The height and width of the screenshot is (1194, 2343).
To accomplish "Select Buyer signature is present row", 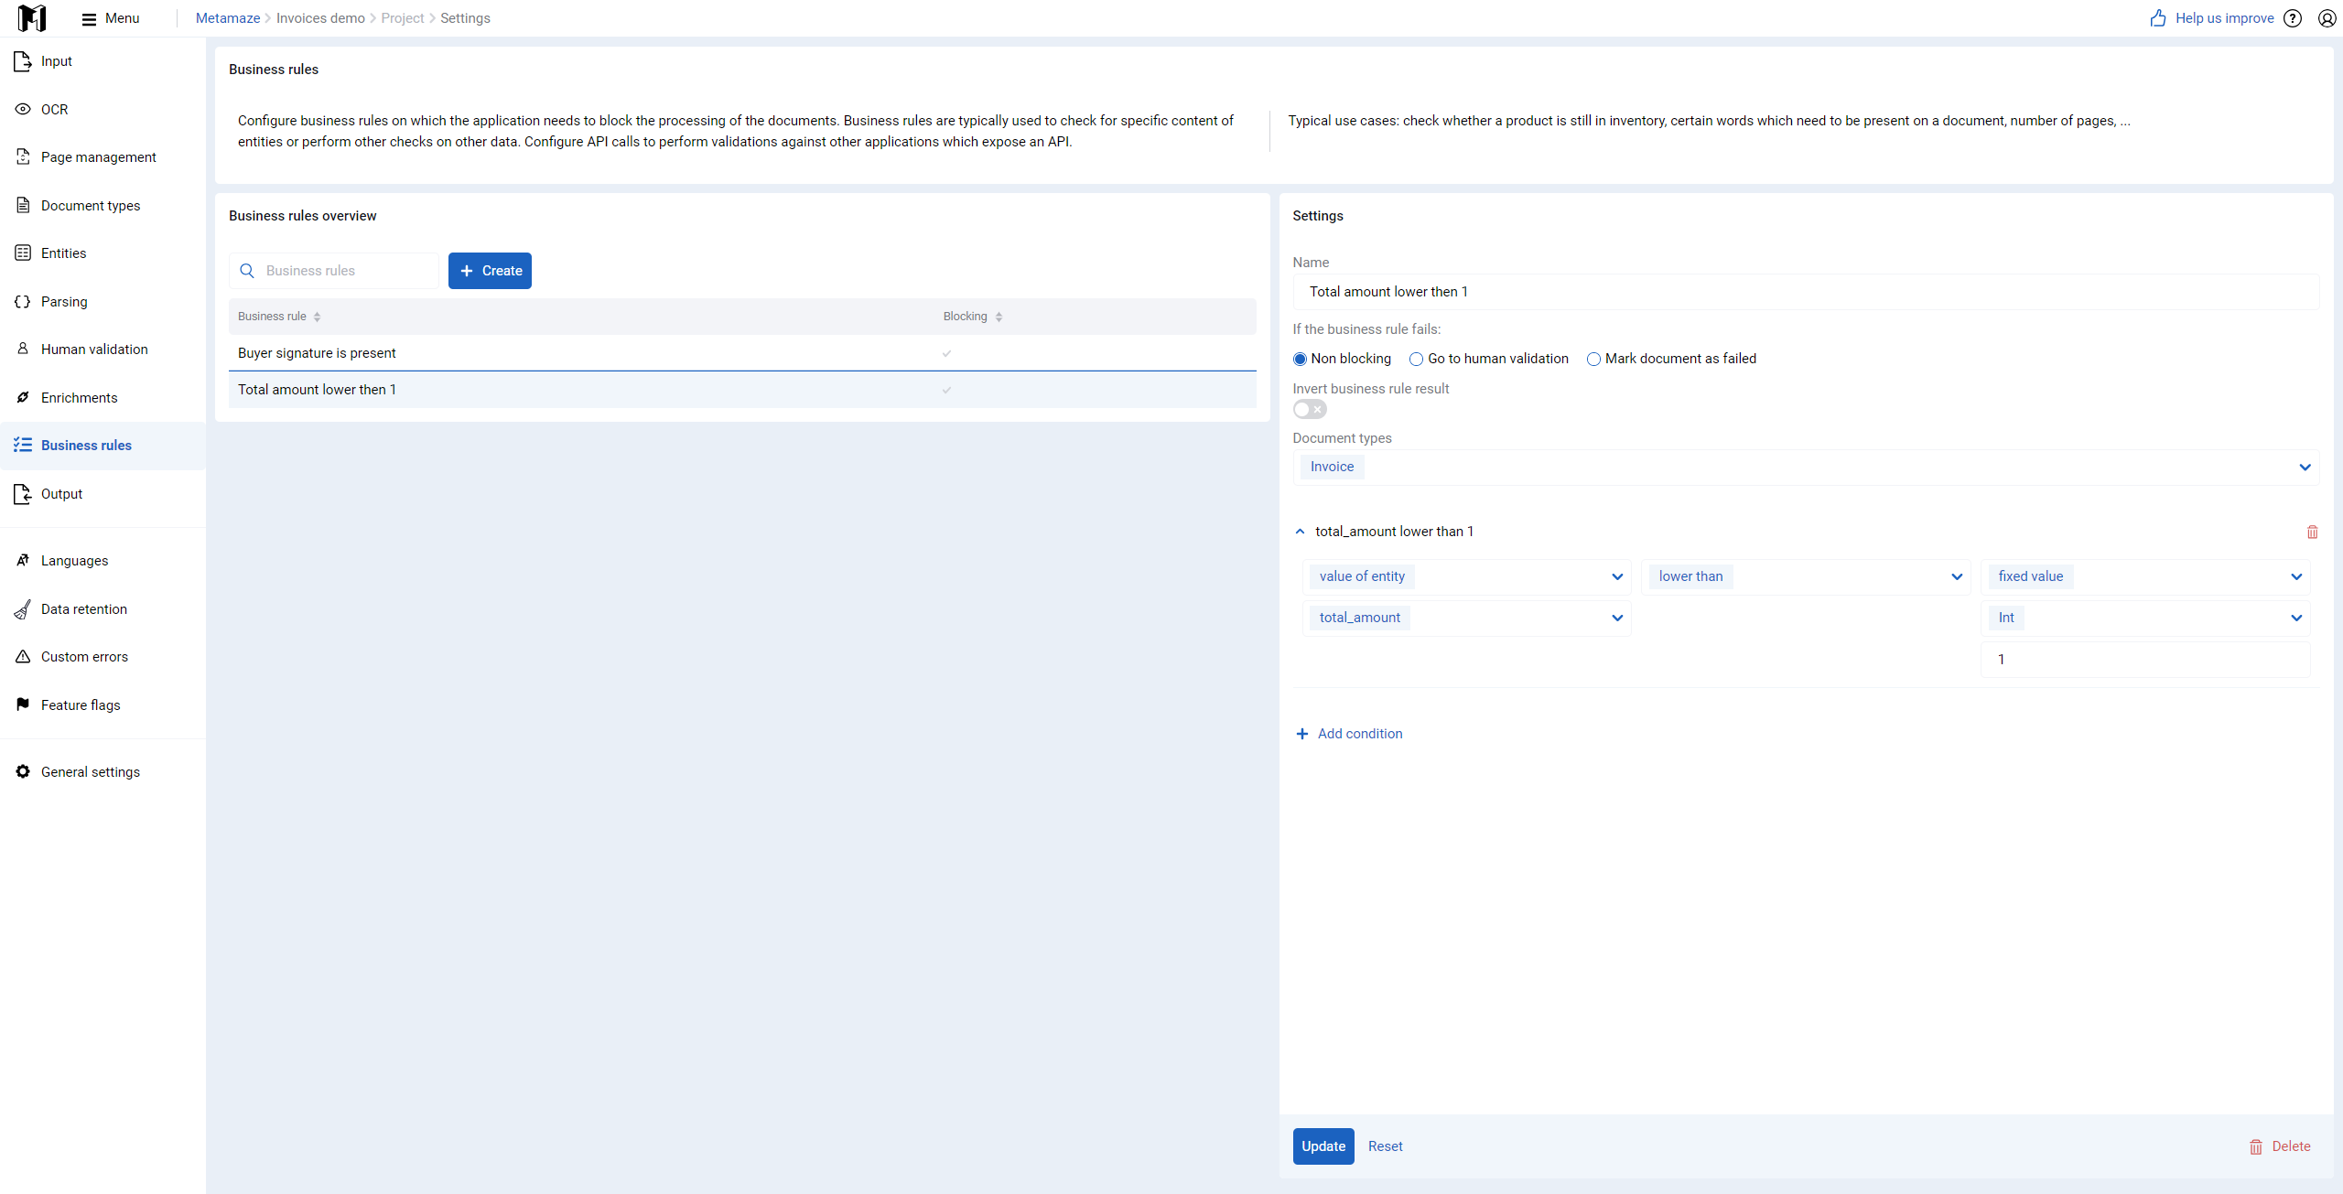I will [x=742, y=353].
